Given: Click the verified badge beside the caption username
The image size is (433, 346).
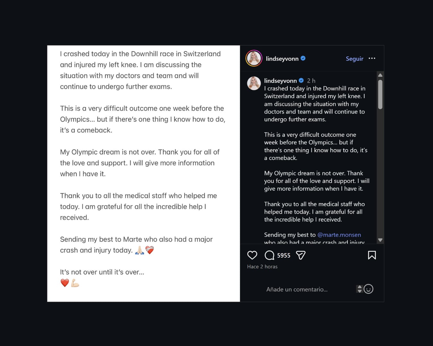Looking at the screenshot, I should point(301,80).
